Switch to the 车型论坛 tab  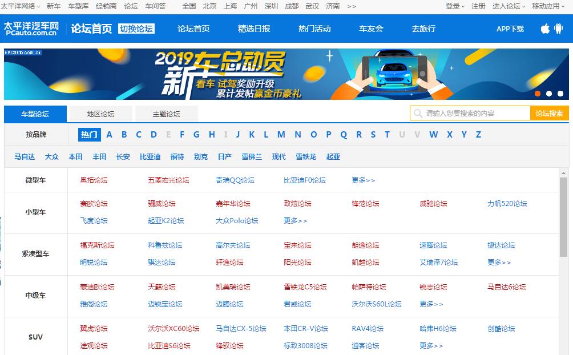35,114
